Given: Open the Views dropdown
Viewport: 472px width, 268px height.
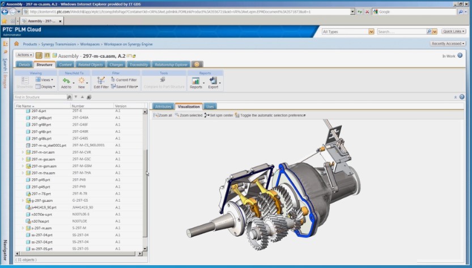Looking at the screenshot, I should [x=44, y=80].
